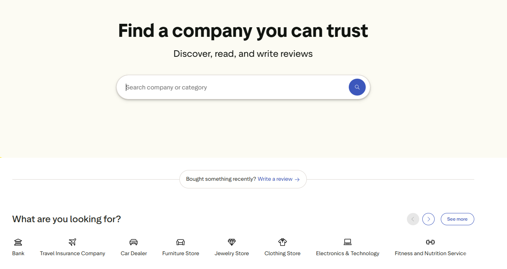The width and height of the screenshot is (507, 269).
Task: Visit the Furniture Store text label
Action: pos(181,253)
